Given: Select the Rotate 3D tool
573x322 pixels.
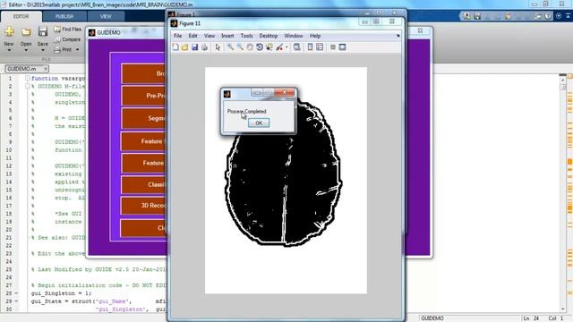Looking at the screenshot, I should [x=260, y=47].
